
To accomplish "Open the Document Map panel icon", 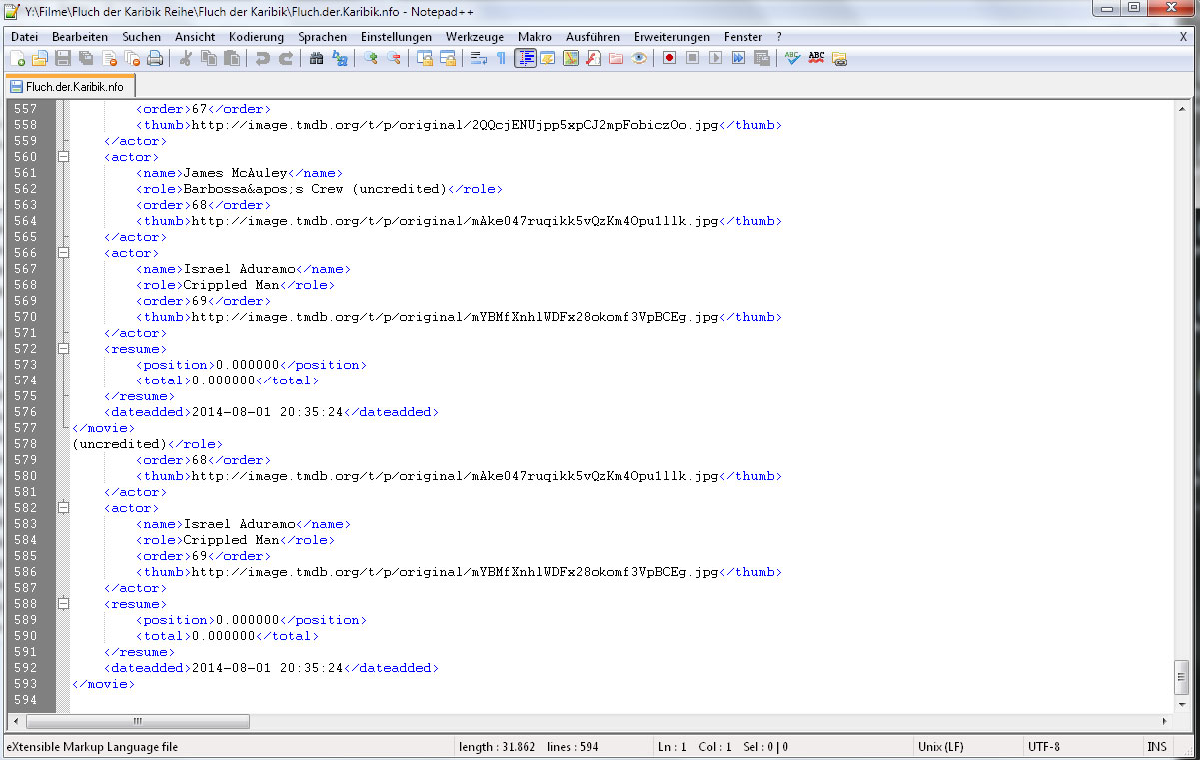I will click(x=571, y=59).
